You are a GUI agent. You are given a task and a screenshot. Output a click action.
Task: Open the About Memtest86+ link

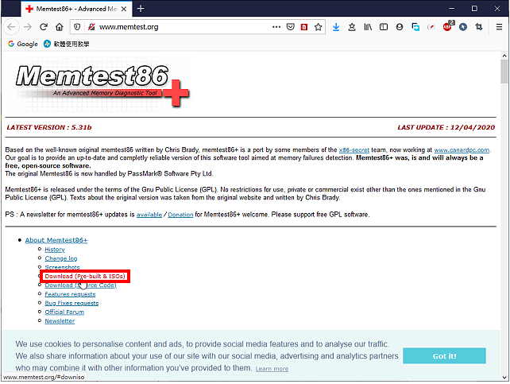[x=56, y=240]
